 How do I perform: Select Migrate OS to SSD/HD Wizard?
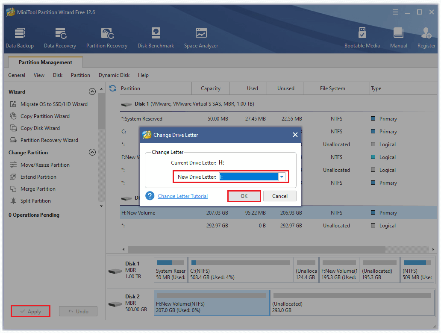click(x=54, y=104)
